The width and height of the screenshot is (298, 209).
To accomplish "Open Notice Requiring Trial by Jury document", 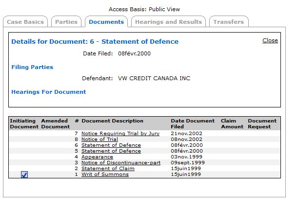I will pos(120,134).
